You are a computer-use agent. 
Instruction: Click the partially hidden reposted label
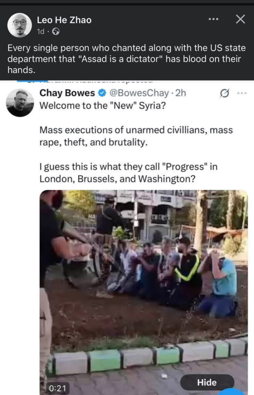click(x=84, y=81)
